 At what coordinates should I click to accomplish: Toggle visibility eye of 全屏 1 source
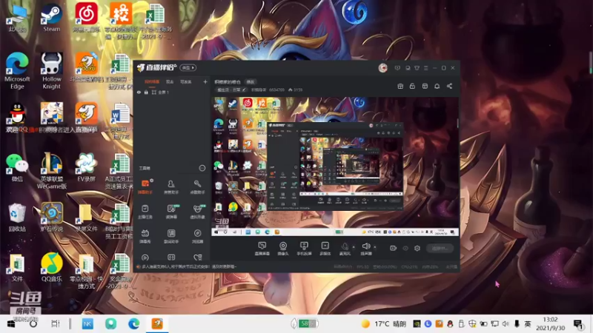click(139, 92)
